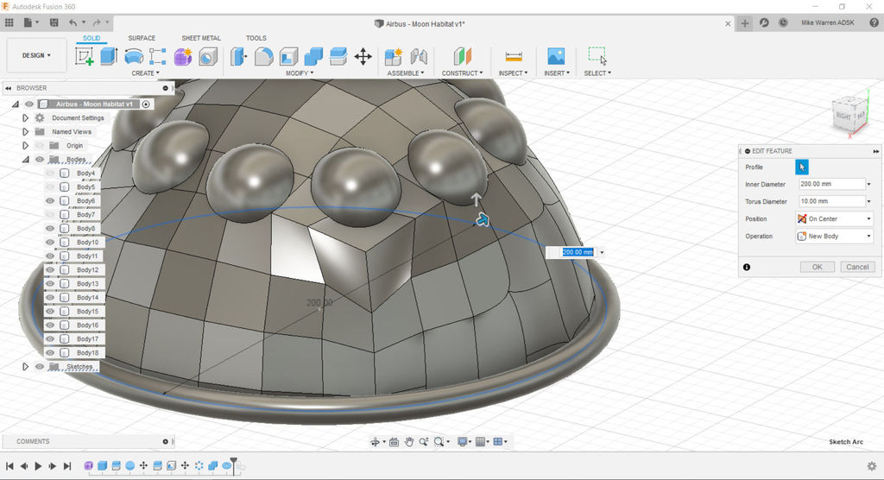The height and width of the screenshot is (480, 884).
Task: Toggle visibility of Body6
Action: coord(50,201)
